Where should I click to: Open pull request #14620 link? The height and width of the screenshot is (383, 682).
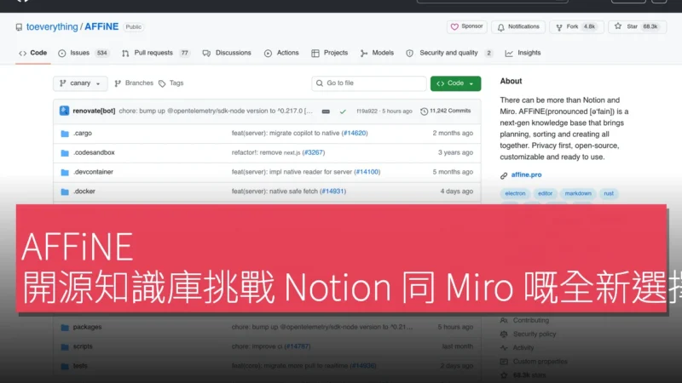[355, 134]
